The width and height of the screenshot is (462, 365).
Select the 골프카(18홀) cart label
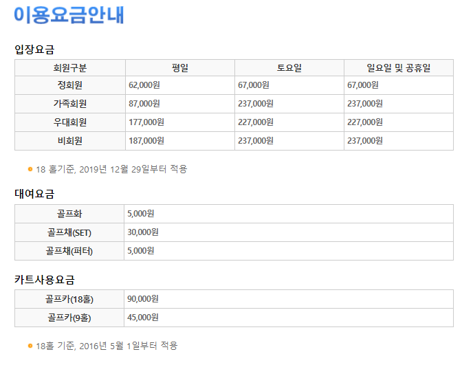tap(69, 299)
